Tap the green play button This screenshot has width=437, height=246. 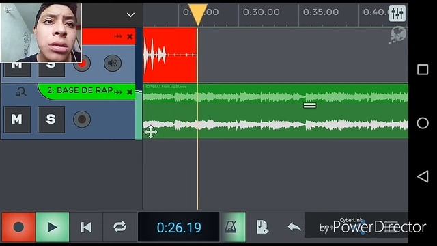52,227
